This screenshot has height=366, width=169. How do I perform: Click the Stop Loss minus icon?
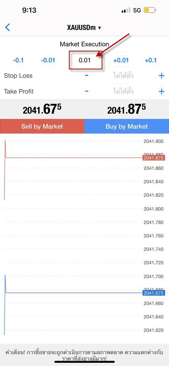coord(86,75)
